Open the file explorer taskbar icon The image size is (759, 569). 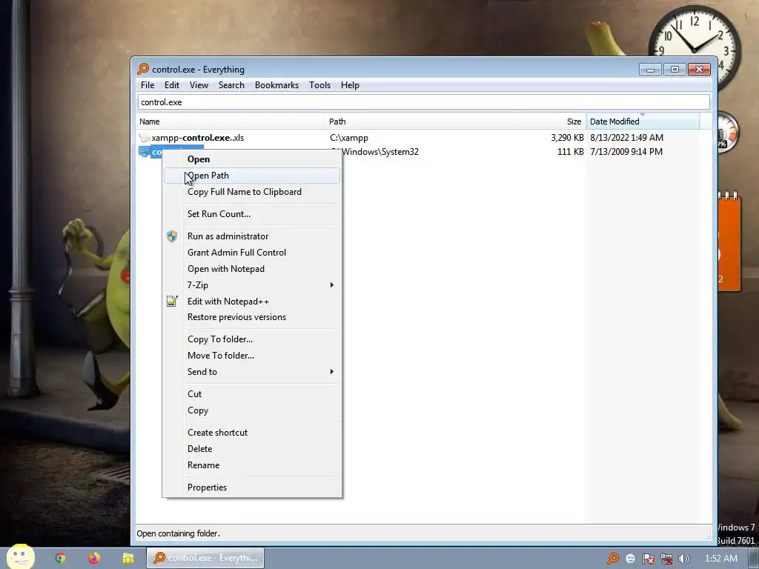pos(127,558)
